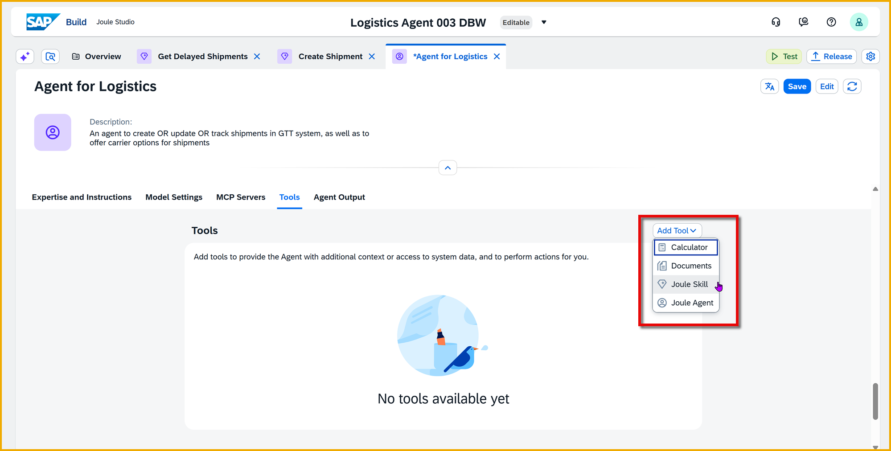Click the scrollbar up arrow
The width and height of the screenshot is (891, 451).
pyautogui.click(x=875, y=189)
